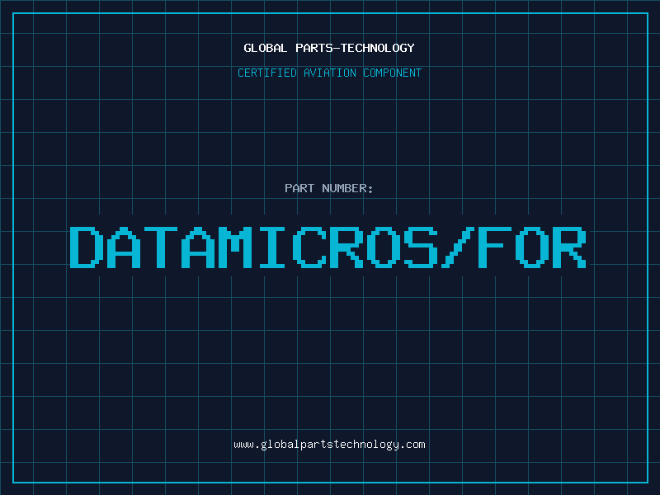The height and width of the screenshot is (495, 660).
Task: Click the PART NUMBER: label
Action: [328, 188]
